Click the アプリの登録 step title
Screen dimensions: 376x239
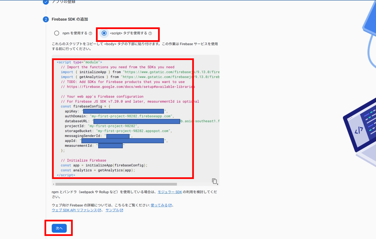pos(64,2)
